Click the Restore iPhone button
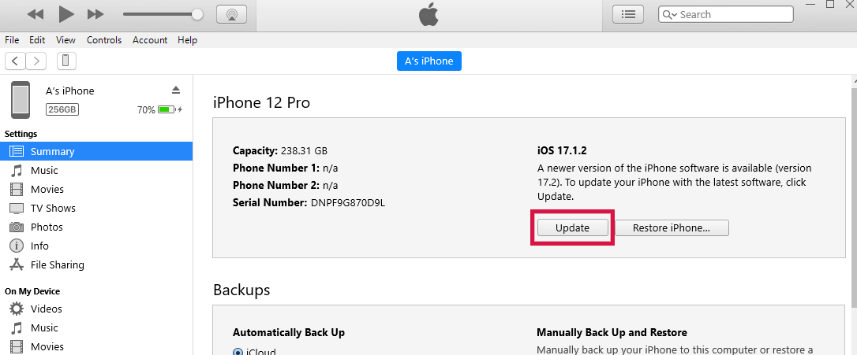The image size is (857, 355). click(x=671, y=227)
